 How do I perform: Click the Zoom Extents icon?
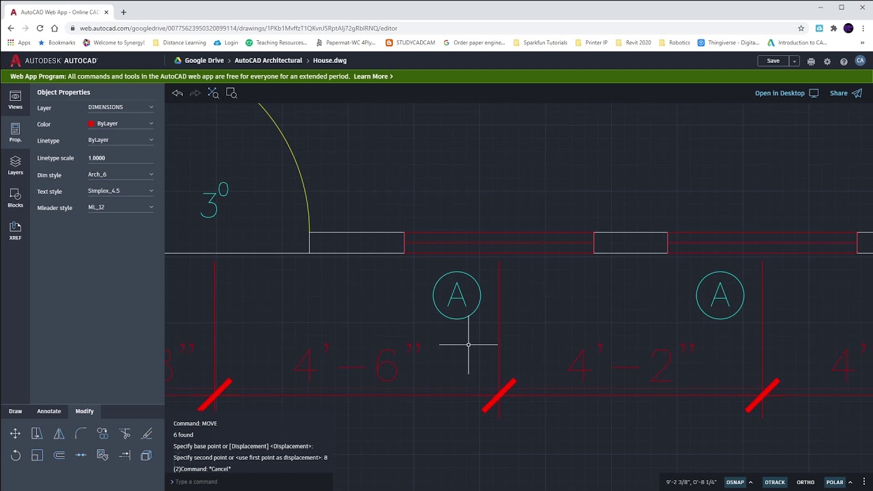(213, 93)
